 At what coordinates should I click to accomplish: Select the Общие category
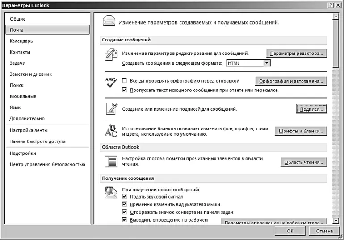point(47,19)
